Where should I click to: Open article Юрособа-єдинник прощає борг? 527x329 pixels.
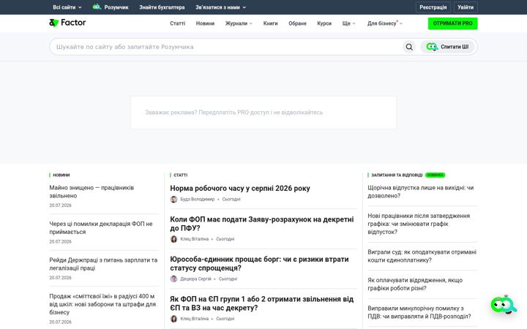(x=259, y=263)
